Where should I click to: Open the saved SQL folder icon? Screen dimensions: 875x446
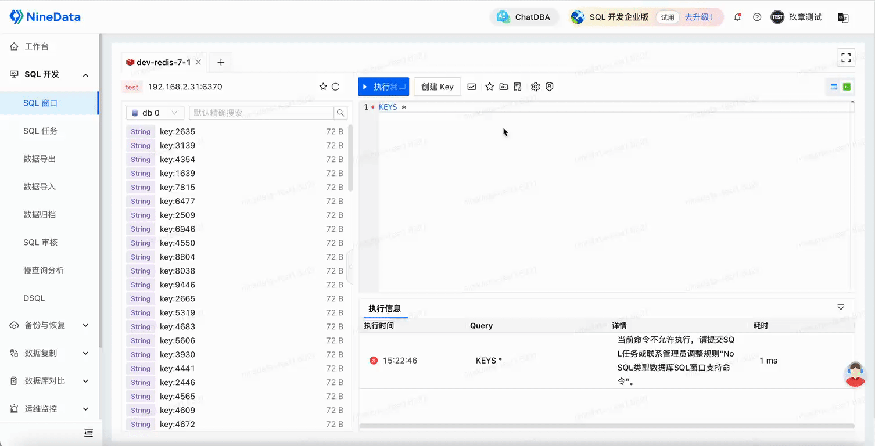(x=503, y=87)
